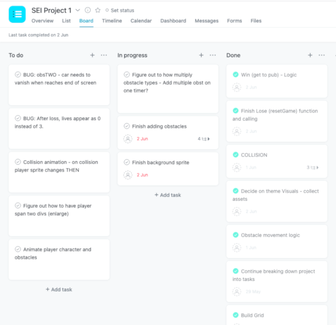The width and height of the screenshot is (336, 325).
Task: Click the In progress column title
Action: pos(132,55)
